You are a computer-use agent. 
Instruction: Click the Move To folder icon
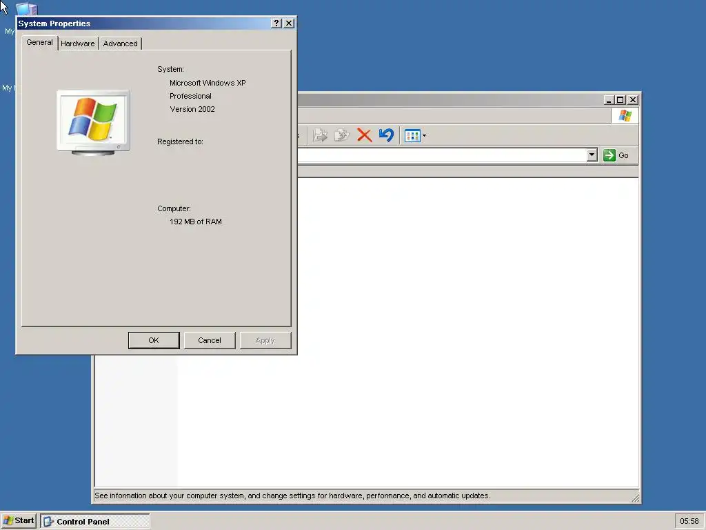[320, 135]
